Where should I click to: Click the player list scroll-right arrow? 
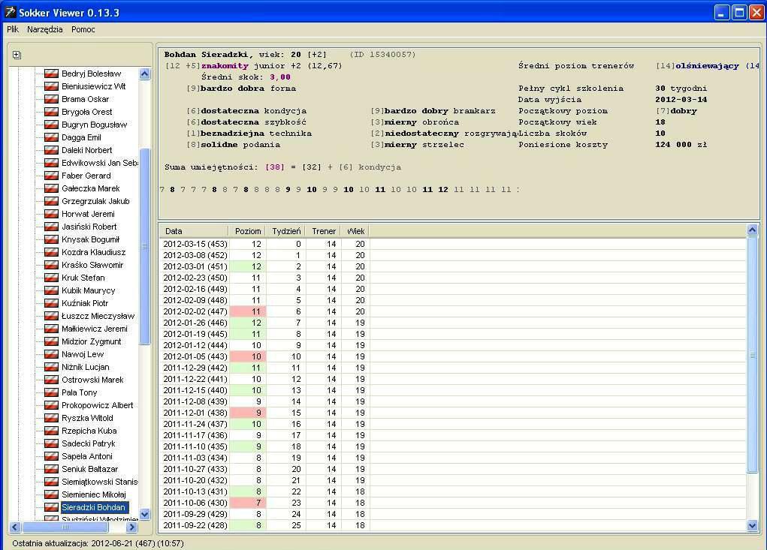click(131, 527)
